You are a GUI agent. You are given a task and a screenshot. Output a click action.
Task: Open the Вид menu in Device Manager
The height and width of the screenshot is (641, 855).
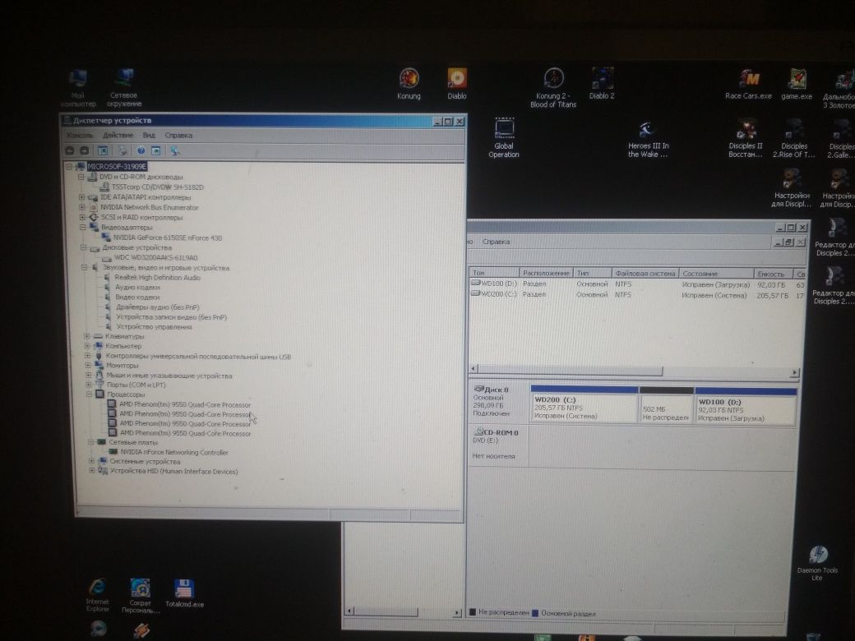(x=149, y=135)
